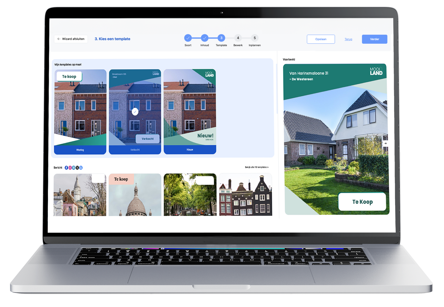Expand list via 'Bekijk alle 18 templates'

257,167
